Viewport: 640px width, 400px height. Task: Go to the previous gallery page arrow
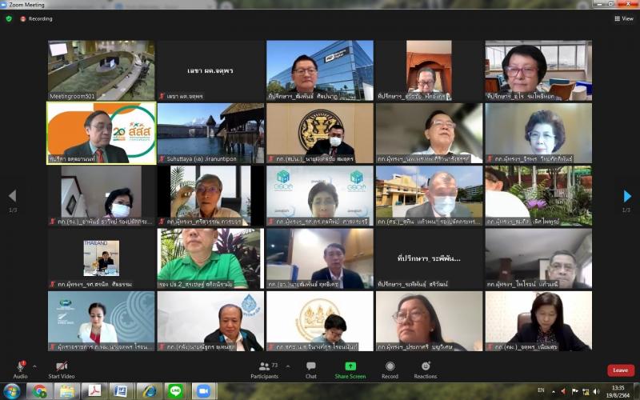pos(13,196)
